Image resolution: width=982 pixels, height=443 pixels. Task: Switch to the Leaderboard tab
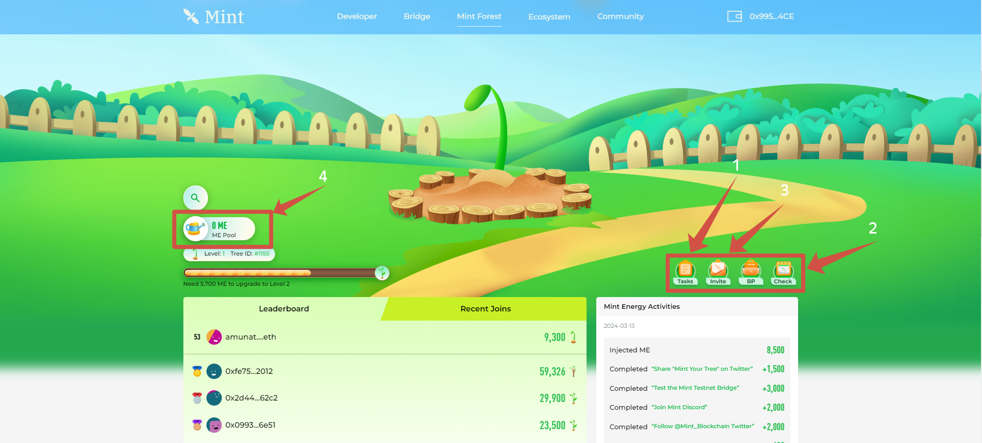coord(284,309)
